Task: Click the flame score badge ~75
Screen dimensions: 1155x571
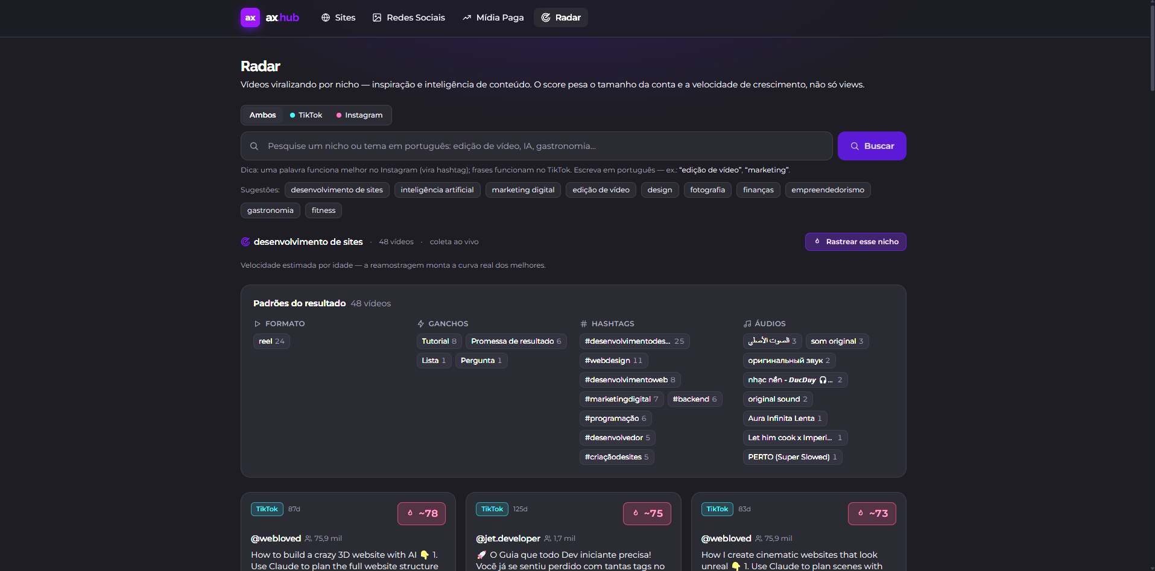Action: (x=647, y=514)
